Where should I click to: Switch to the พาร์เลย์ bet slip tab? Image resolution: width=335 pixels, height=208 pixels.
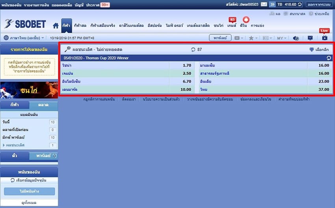[x=43, y=156]
